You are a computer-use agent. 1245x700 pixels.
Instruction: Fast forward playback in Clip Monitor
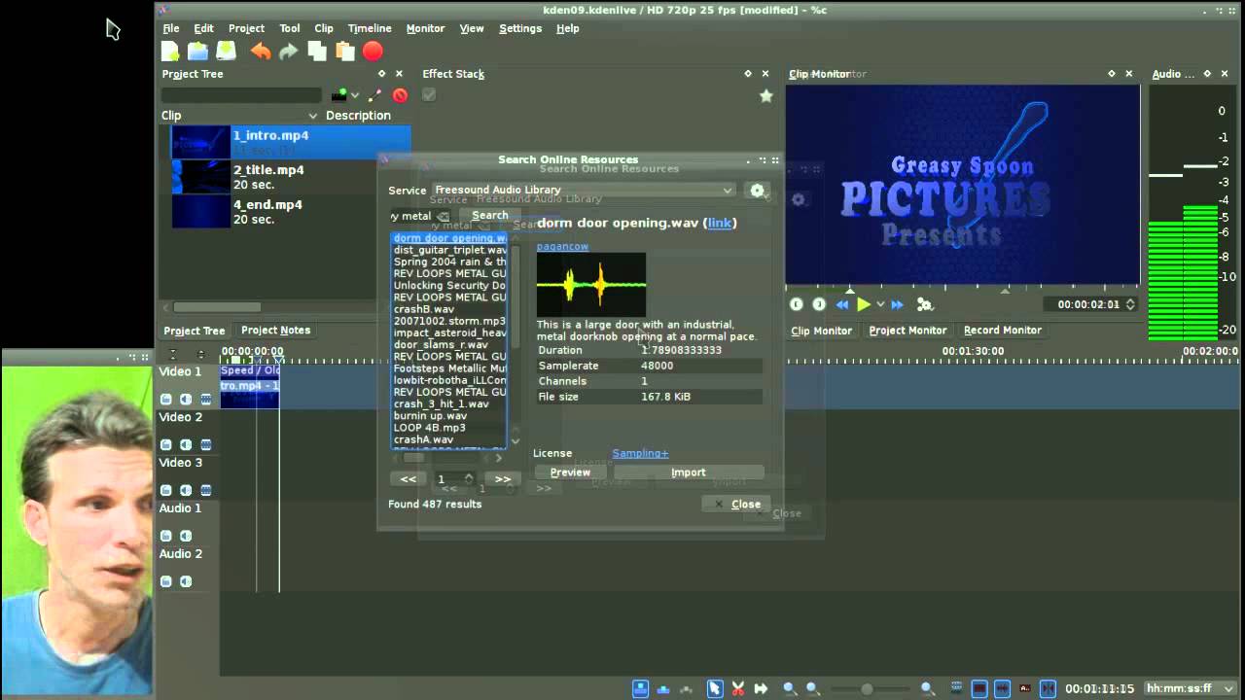click(x=897, y=304)
